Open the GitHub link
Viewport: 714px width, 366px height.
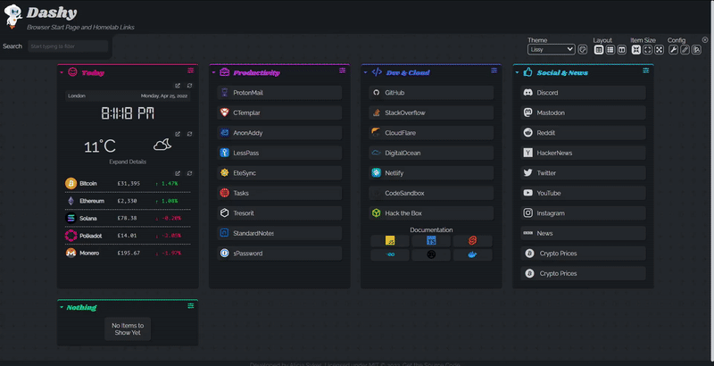(x=431, y=93)
